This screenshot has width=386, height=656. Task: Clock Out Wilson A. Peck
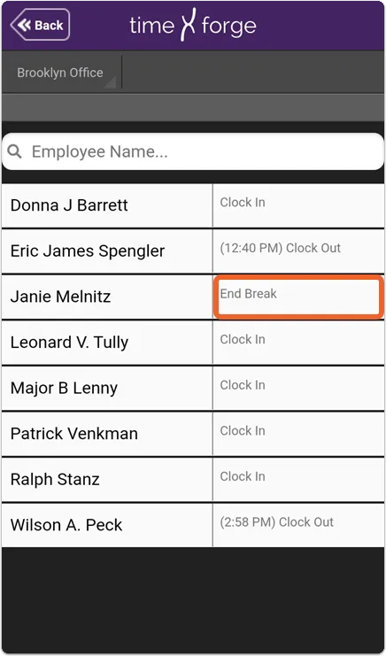(298, 525)
